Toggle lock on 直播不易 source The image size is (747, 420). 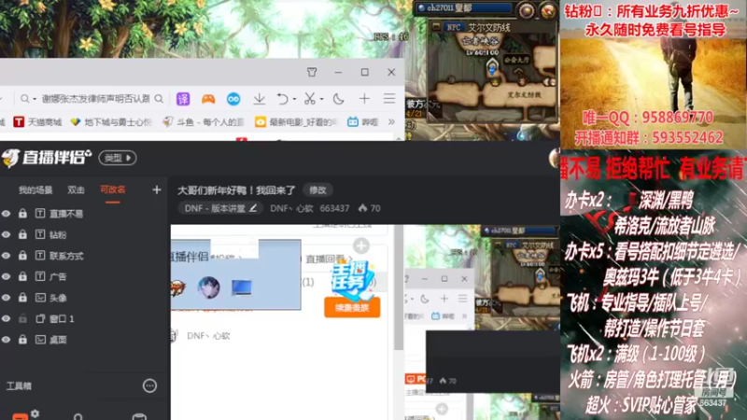point(22,214)
